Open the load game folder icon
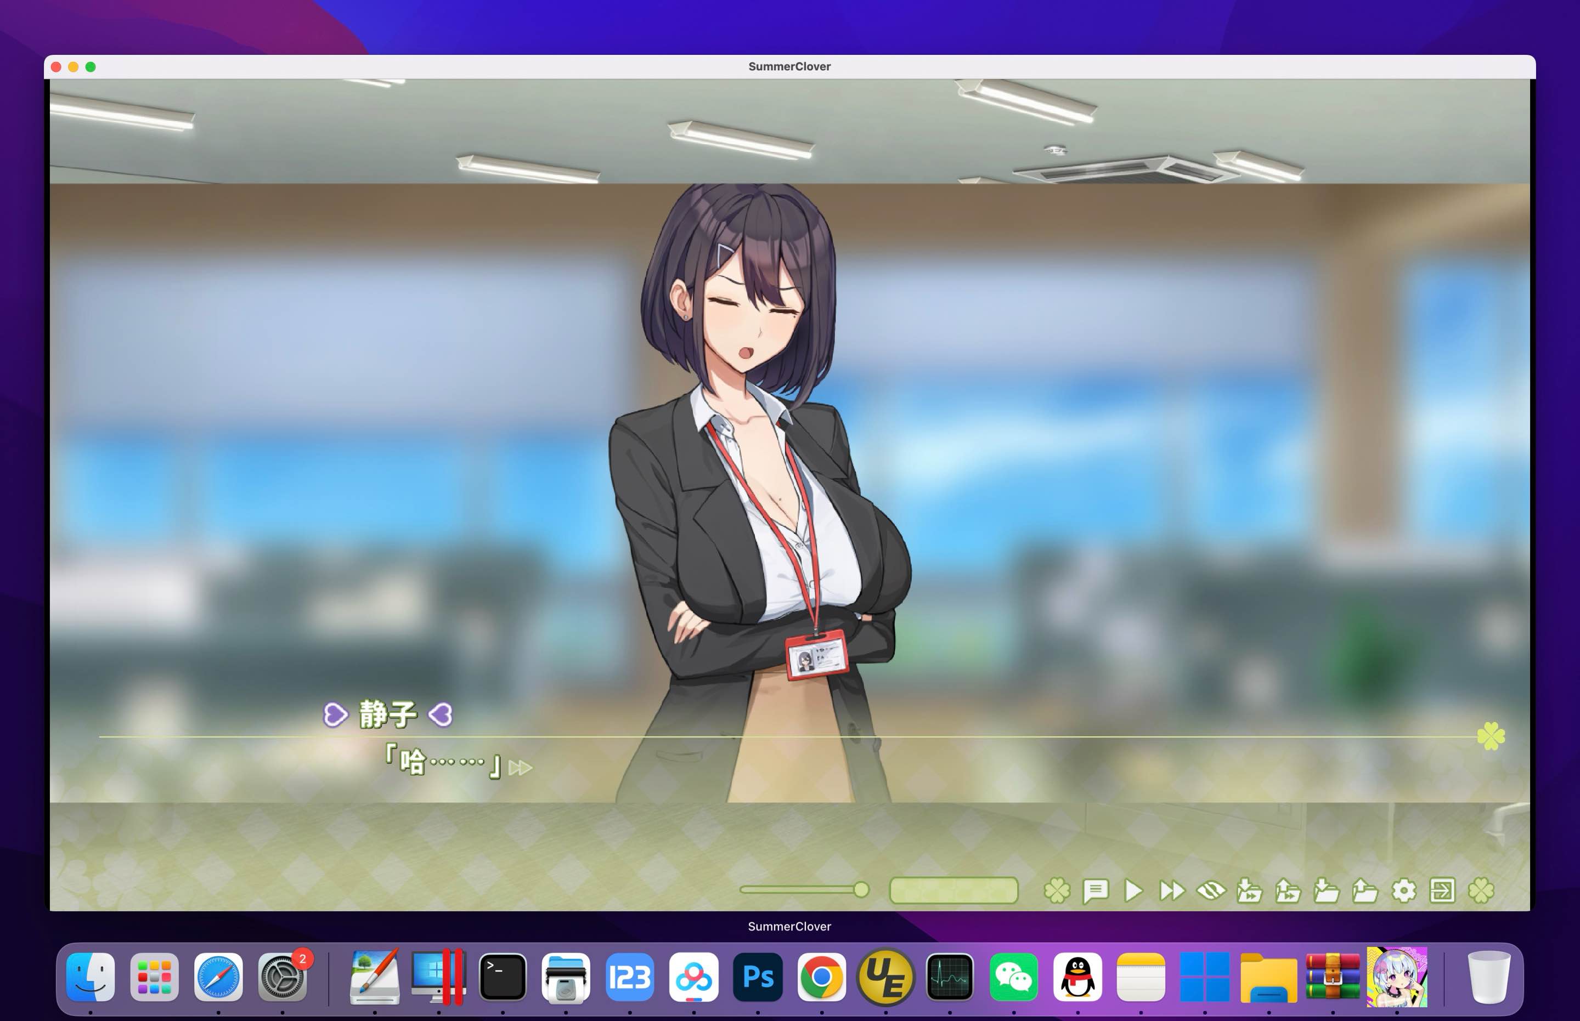1580x1021 pixels. 1364,890
